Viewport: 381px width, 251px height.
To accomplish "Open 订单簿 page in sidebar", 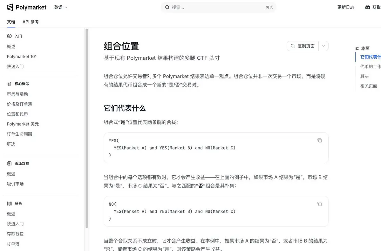I will (x=13, y=244).
